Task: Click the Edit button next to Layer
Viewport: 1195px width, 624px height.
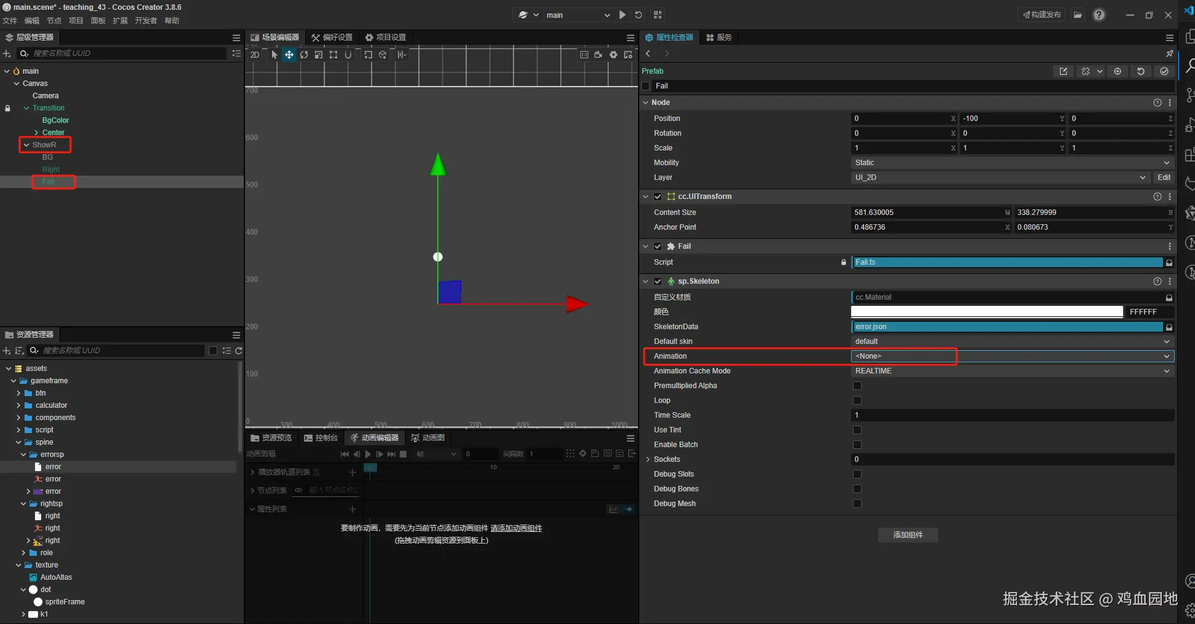Action: click(1164, 177)
